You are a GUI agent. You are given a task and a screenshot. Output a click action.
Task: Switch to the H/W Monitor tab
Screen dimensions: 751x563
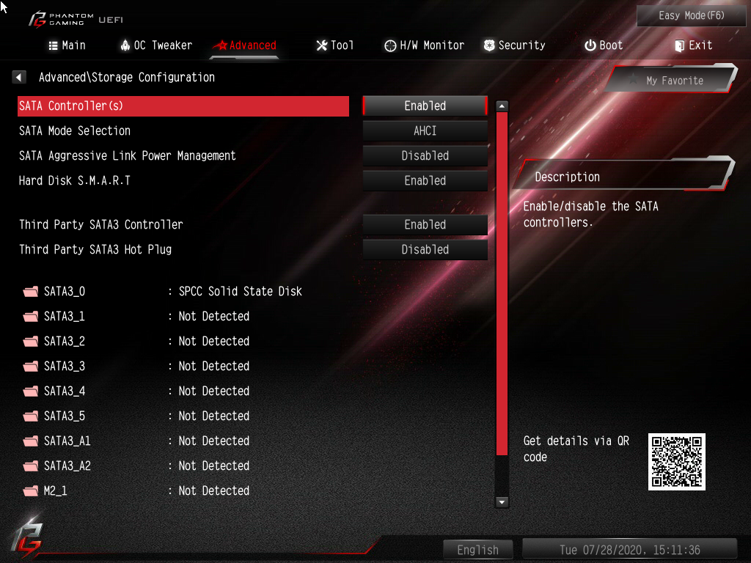click(x=425, y=45)
